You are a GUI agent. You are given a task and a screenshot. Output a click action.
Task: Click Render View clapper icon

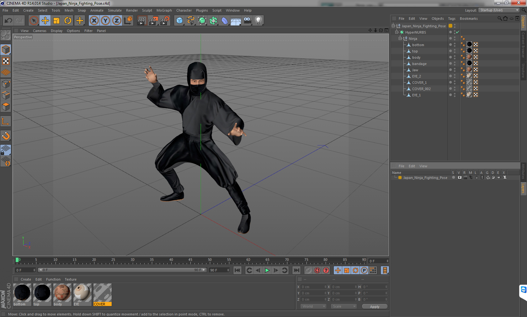(x=142, y=21)
